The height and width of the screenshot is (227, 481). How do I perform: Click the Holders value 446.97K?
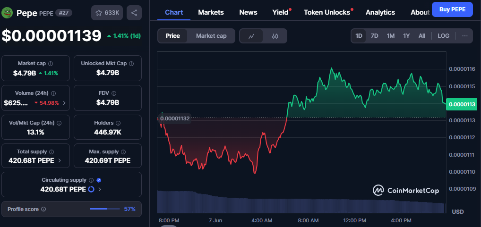(x=108, y=132)
